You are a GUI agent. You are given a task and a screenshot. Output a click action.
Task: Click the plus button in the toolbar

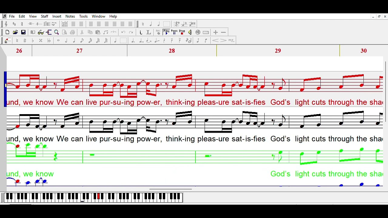click(216, 32)
